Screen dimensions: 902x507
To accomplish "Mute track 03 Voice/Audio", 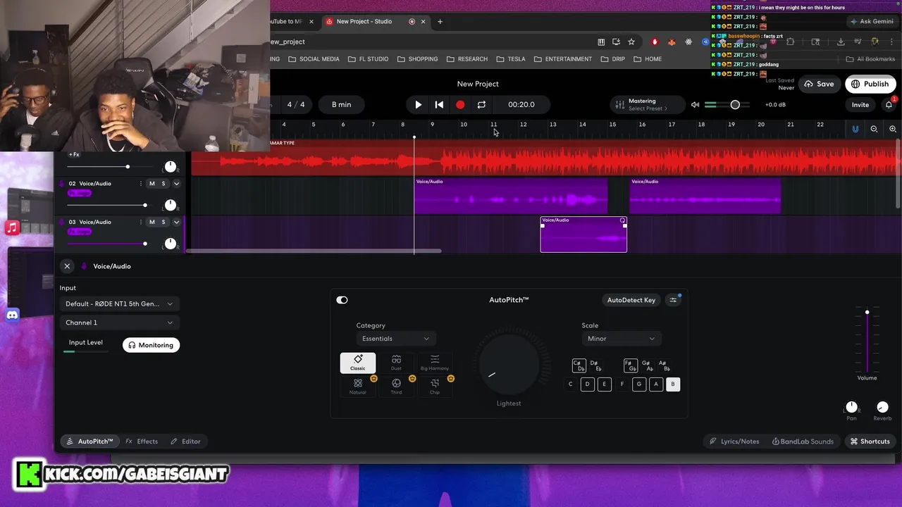I will (x=152, y=222).
